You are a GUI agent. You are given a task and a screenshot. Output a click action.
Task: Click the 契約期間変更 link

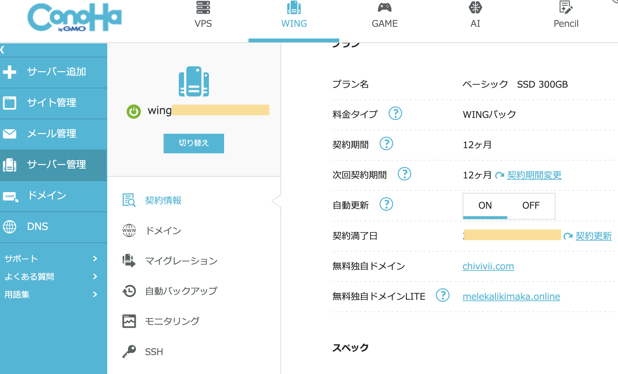click(x=534, y=175)
